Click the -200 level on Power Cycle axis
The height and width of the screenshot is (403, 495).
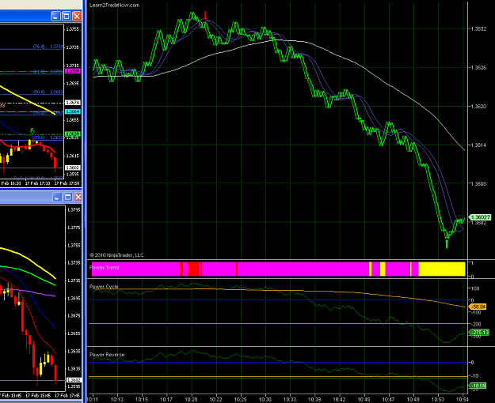475,324
